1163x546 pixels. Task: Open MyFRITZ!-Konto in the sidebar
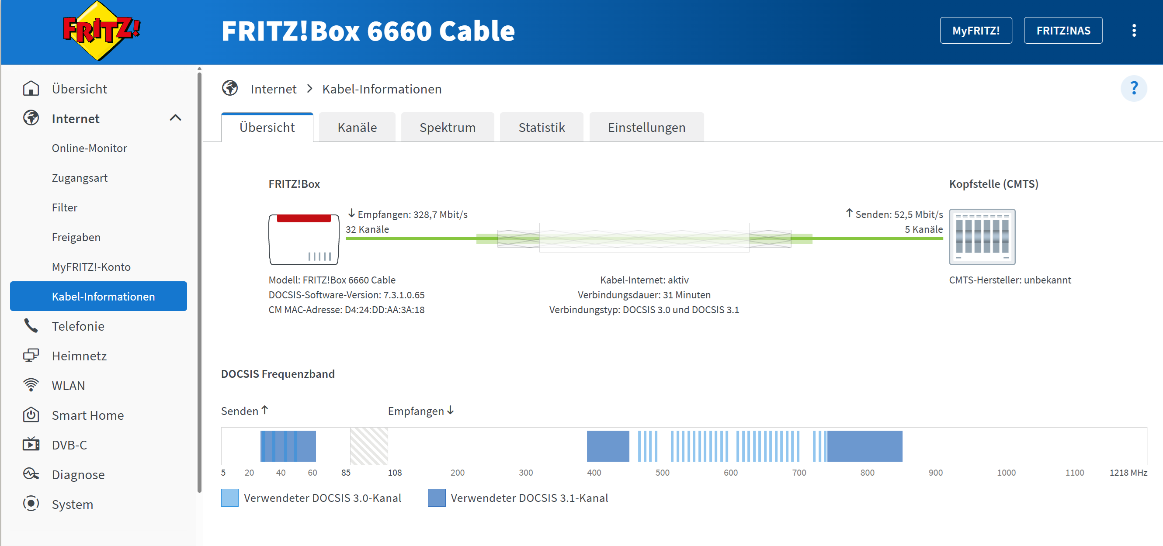pyautogui.click(x=91, y=267)
